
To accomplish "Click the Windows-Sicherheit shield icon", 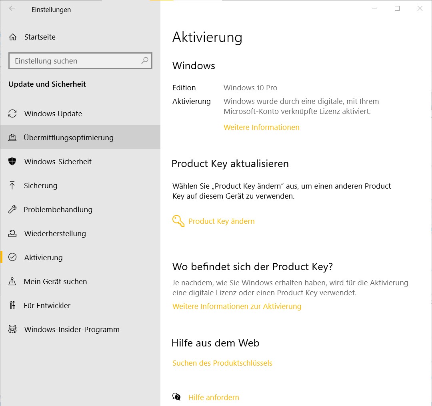I will tap(12, 161).
